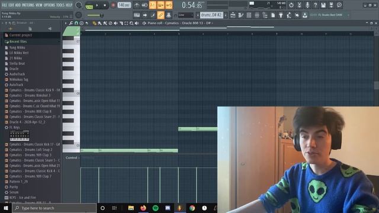Open the project info icon
379x213 pixels.
[x=273, y=15]
